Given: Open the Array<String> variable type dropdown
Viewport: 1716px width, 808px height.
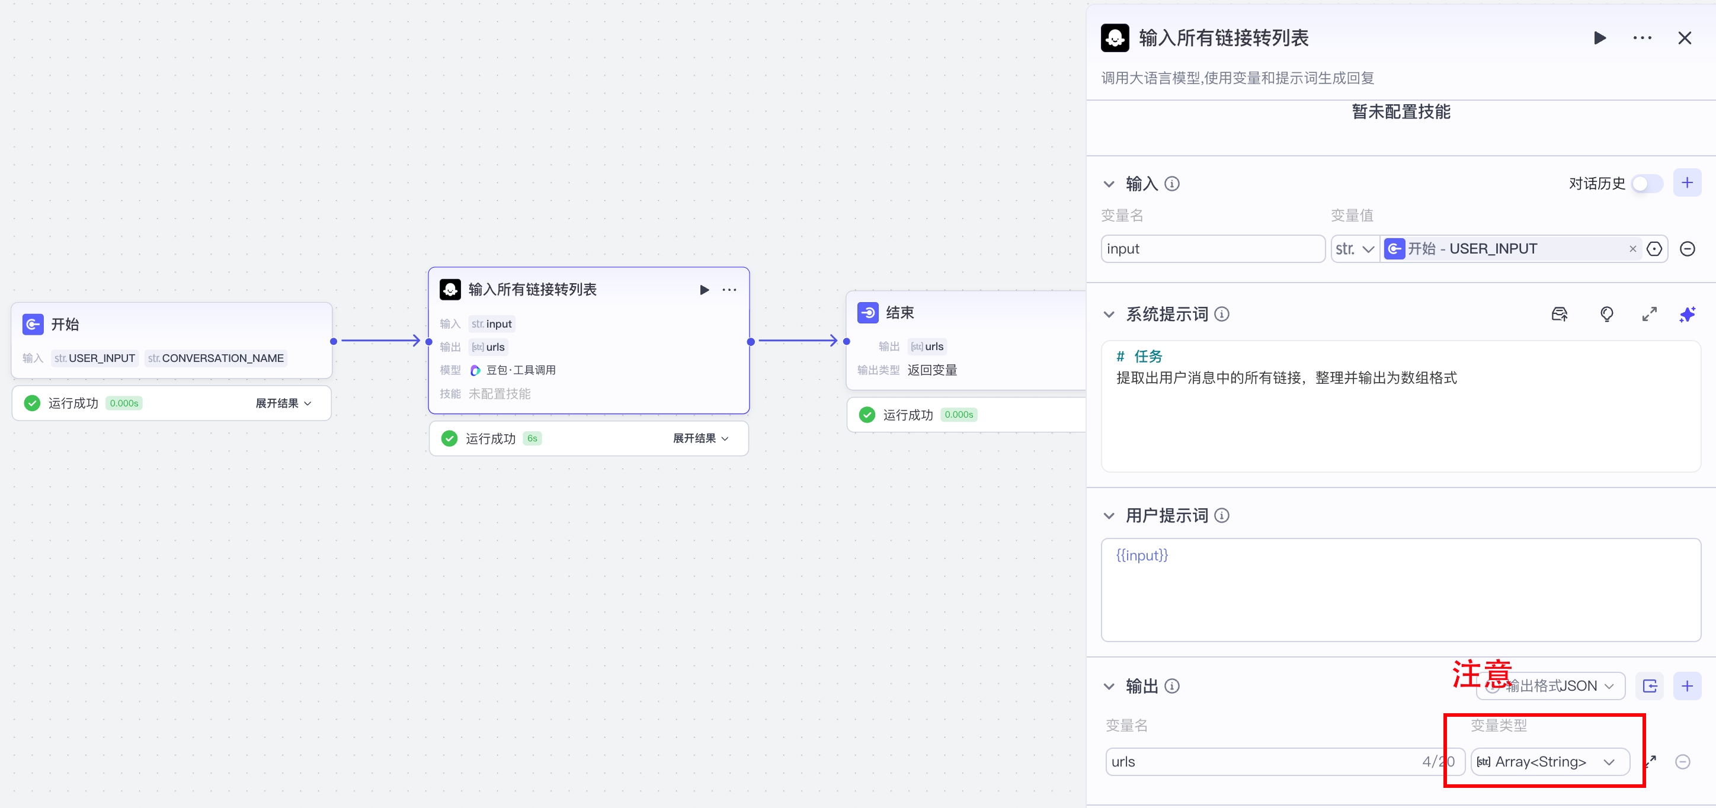Looking at the screenshot, I should tap(1549, 762).
